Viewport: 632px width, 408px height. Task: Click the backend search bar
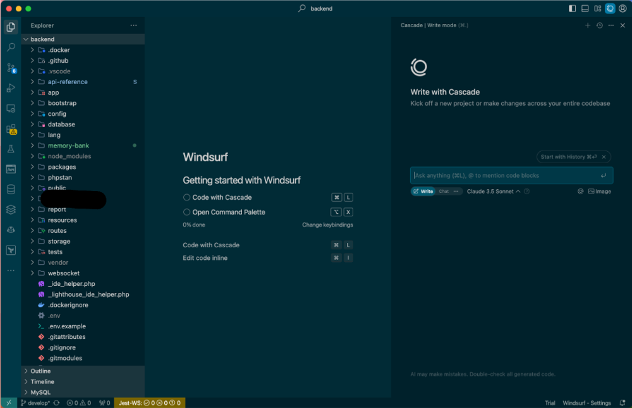tap(316, 8)
